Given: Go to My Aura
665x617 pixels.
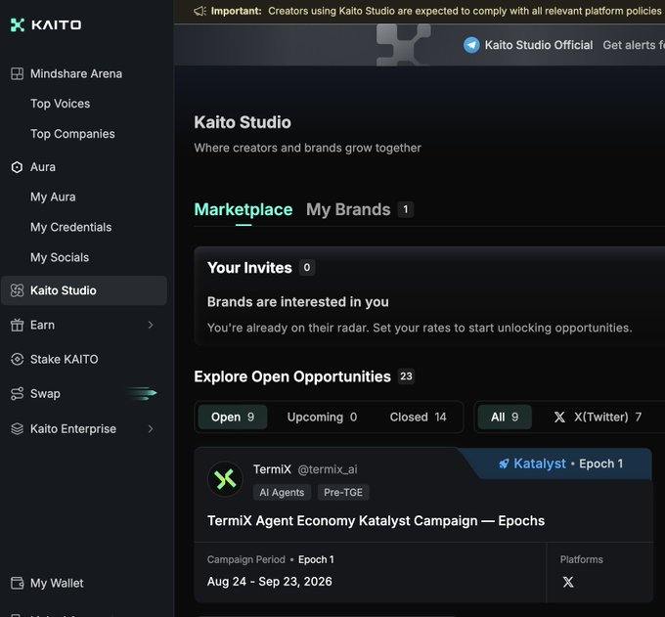Looking at the screenshot, I should tap(53, 198).
